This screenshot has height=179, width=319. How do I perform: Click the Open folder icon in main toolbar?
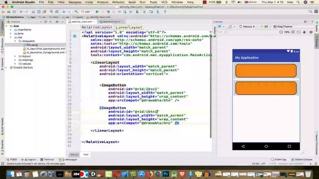[x=3, y=12]
